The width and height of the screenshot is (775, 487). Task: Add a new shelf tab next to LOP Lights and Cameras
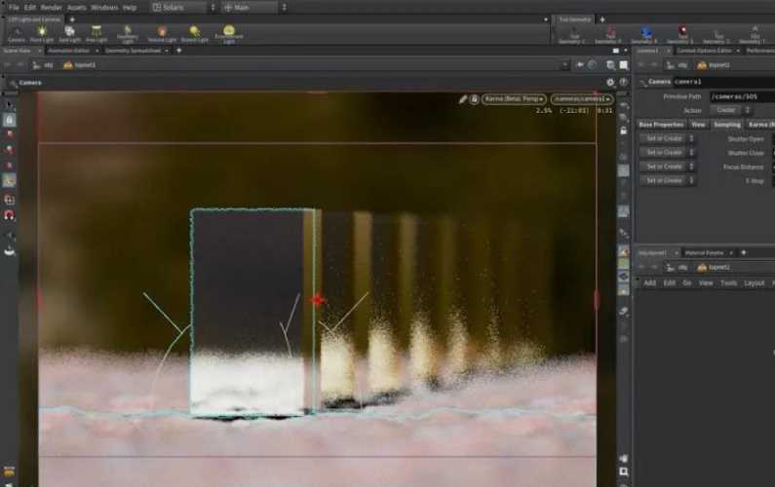coord(72,19)
